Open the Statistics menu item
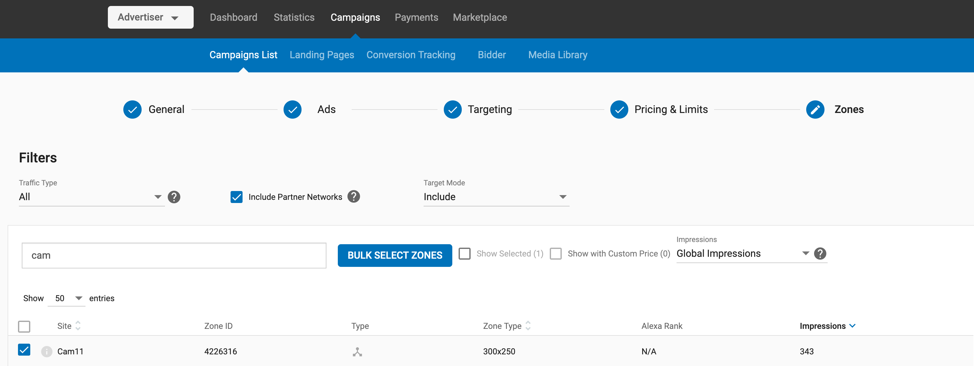 294,17
